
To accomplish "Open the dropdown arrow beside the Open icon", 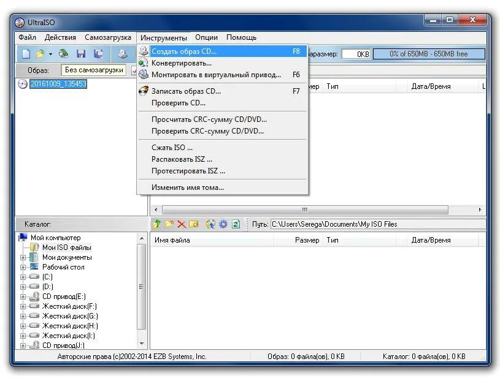I will tap(50, 54).
